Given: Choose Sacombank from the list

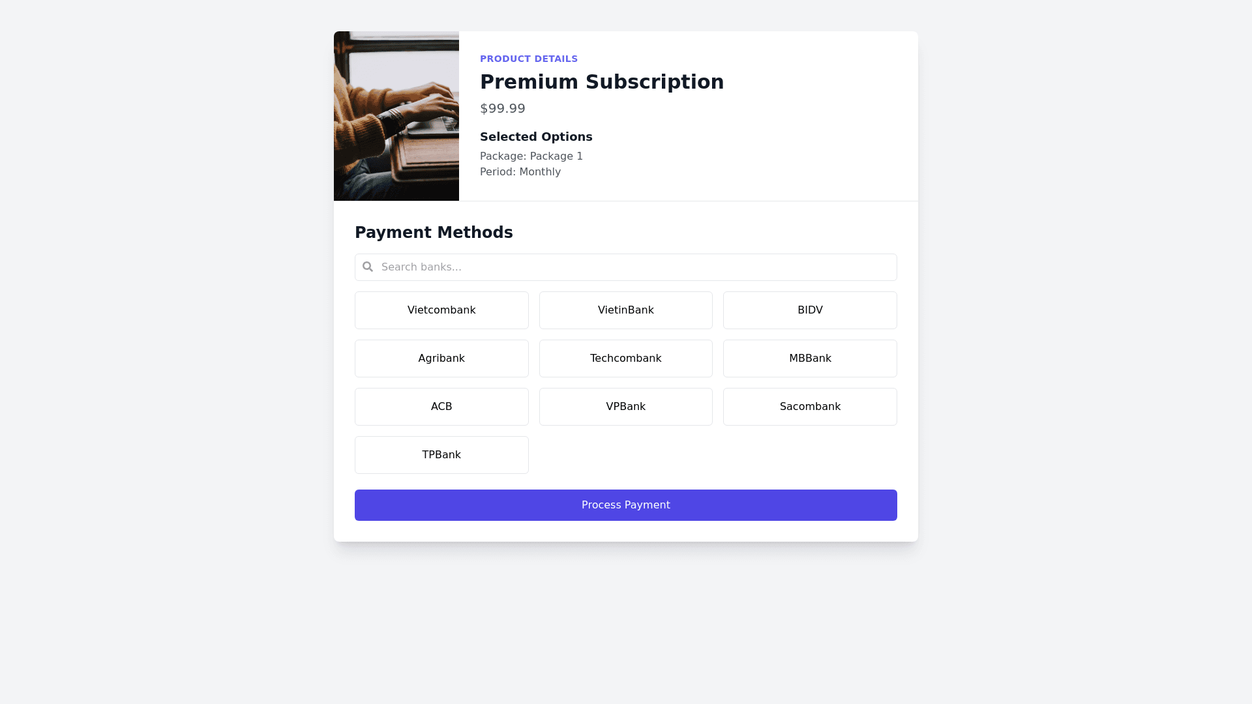Looking at the screenshot, I should (810, 407).
